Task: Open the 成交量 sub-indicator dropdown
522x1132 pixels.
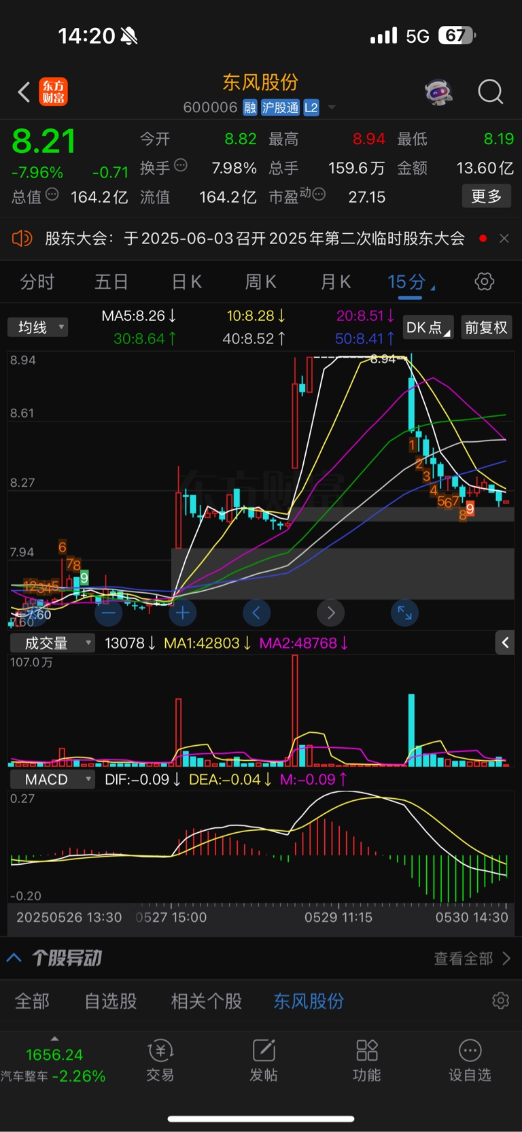Action: pyautogui.click(x=52, y=643)
